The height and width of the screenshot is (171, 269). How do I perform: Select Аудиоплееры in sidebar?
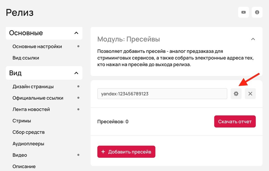coord(28,144)
